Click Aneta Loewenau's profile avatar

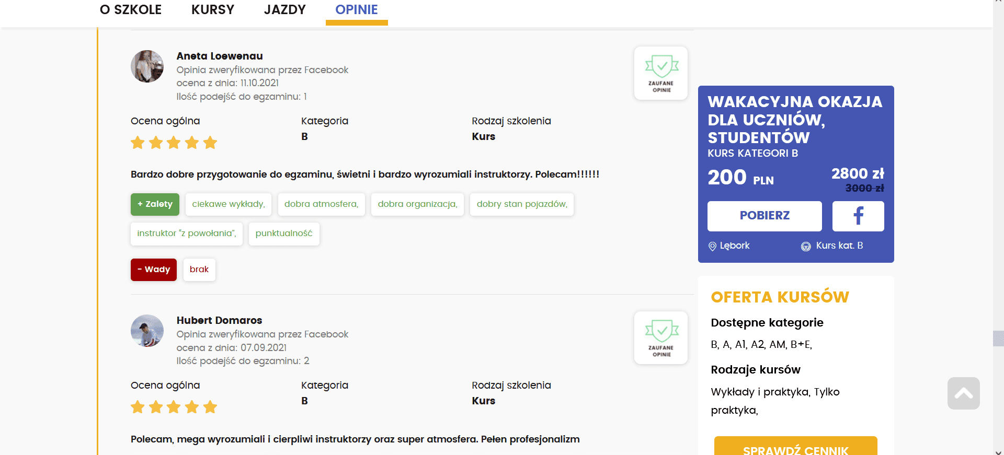pos(147,66)
